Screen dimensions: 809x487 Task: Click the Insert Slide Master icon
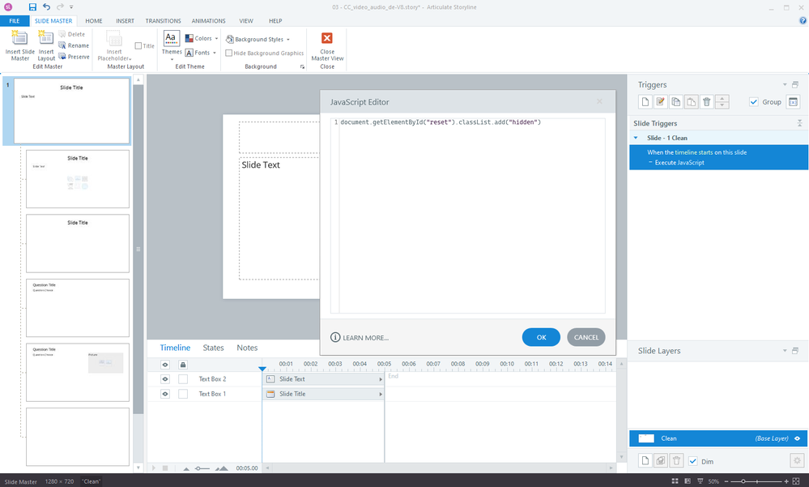pos(19,39)
